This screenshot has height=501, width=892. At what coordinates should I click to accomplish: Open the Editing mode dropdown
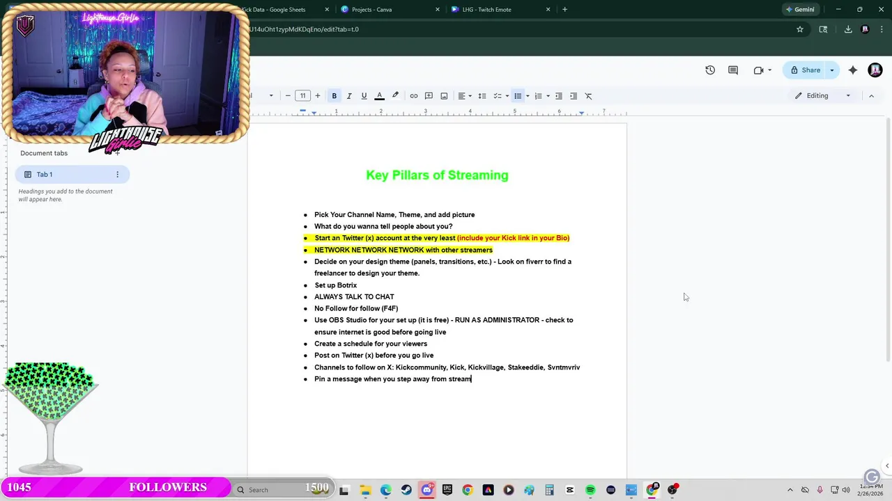(823, 96)
